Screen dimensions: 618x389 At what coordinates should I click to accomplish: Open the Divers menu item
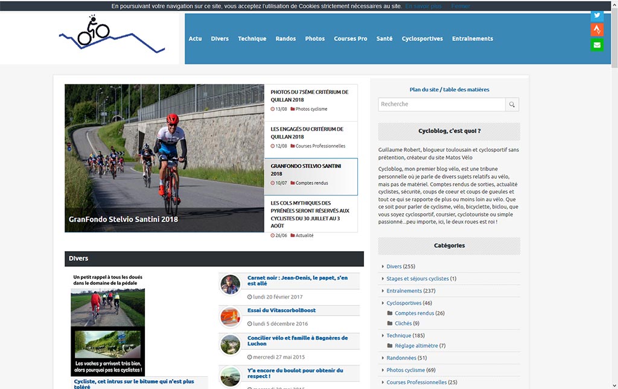coord(220,39)
